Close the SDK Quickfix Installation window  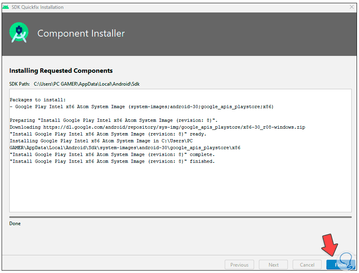coord(352,7)
